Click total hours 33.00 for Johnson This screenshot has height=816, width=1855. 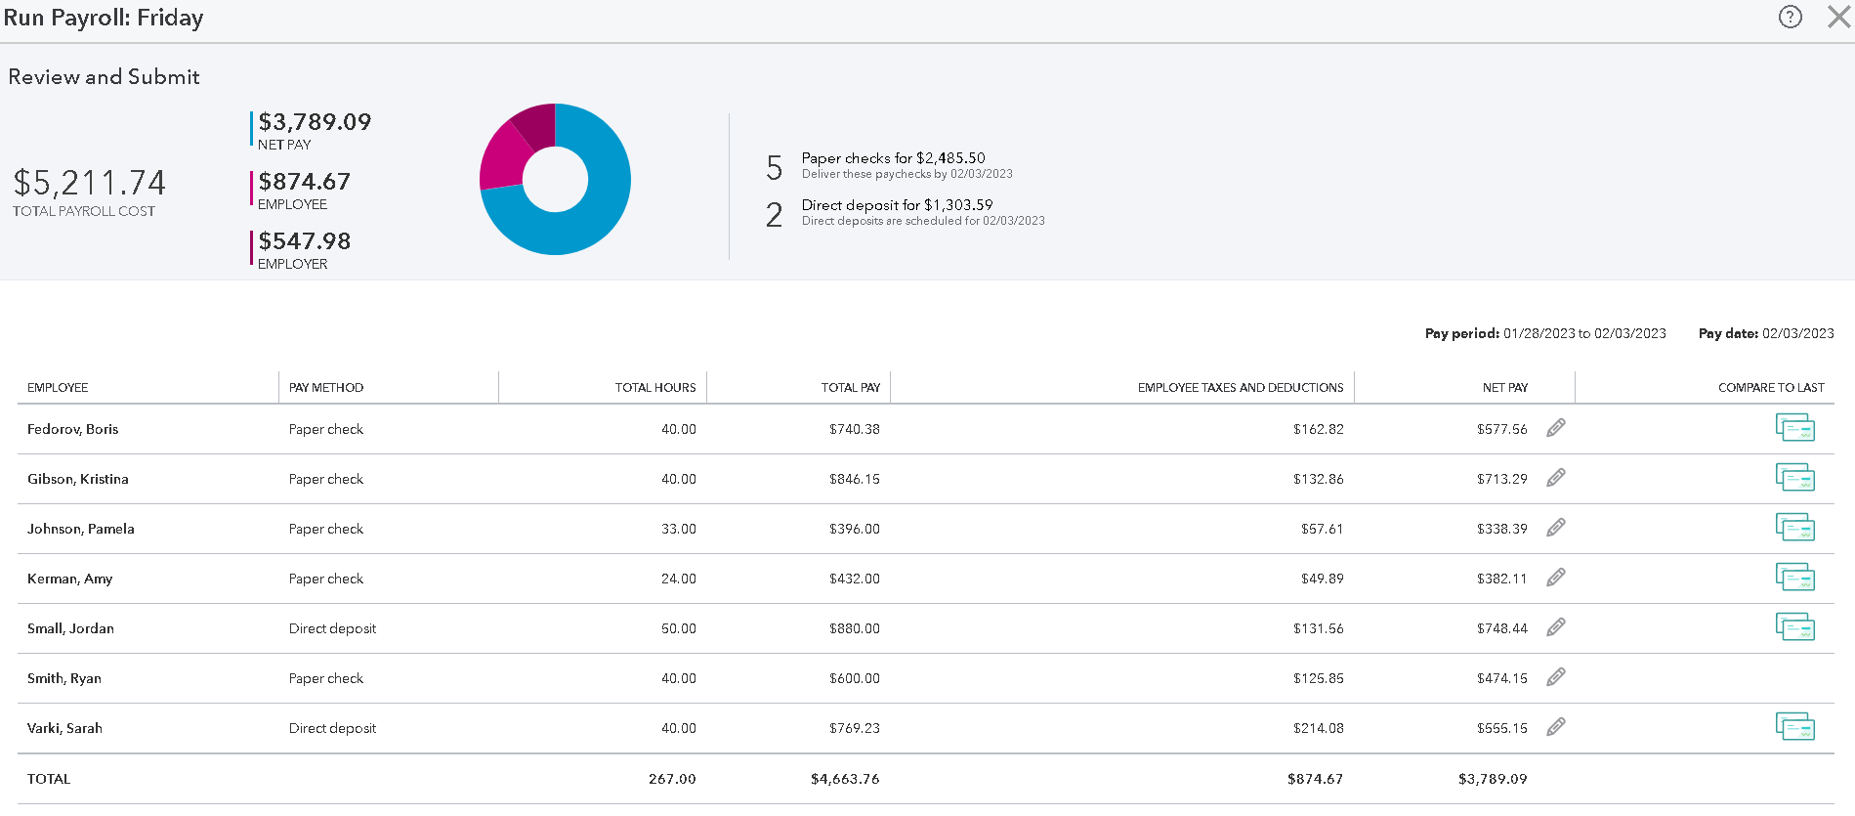pyautogui.click(x=679, y=529)
